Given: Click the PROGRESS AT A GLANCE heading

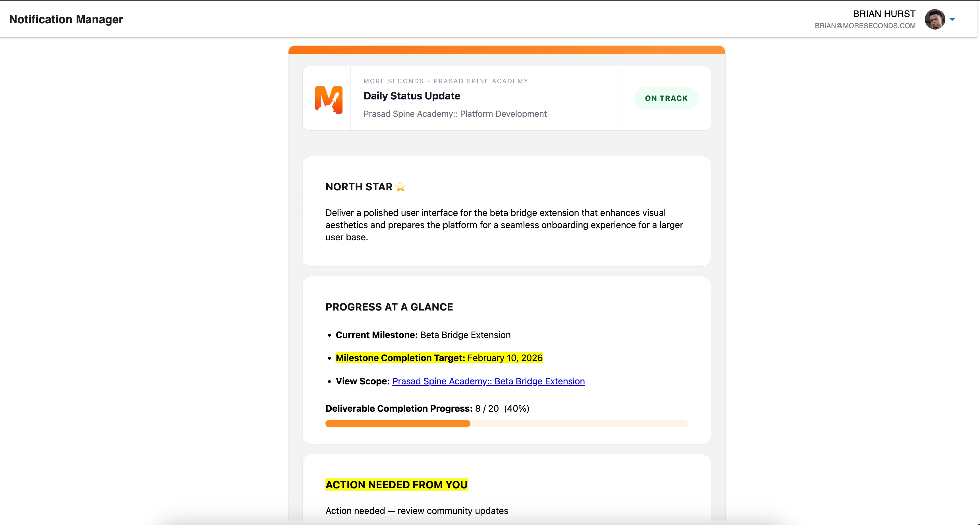Looking at the screenshot, I should tap(389, 307).
